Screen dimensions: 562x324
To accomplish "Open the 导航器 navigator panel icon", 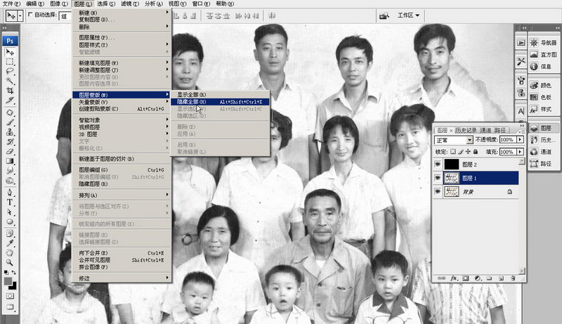I will (x=534, y=43).
